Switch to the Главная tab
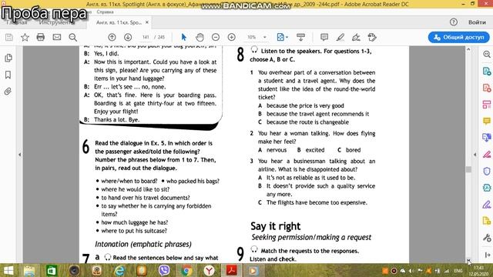The image size is (493, 277). (17, 22)
